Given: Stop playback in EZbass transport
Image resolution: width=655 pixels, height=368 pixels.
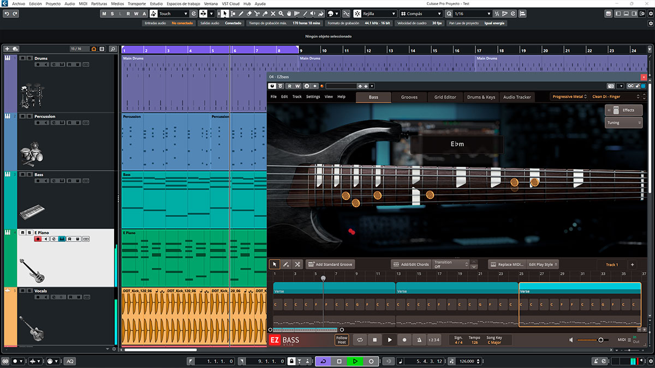Looking at the screenshot, I should 375,340.
